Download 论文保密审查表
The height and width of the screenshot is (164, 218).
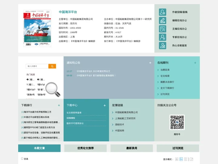(x=74, y=113)
